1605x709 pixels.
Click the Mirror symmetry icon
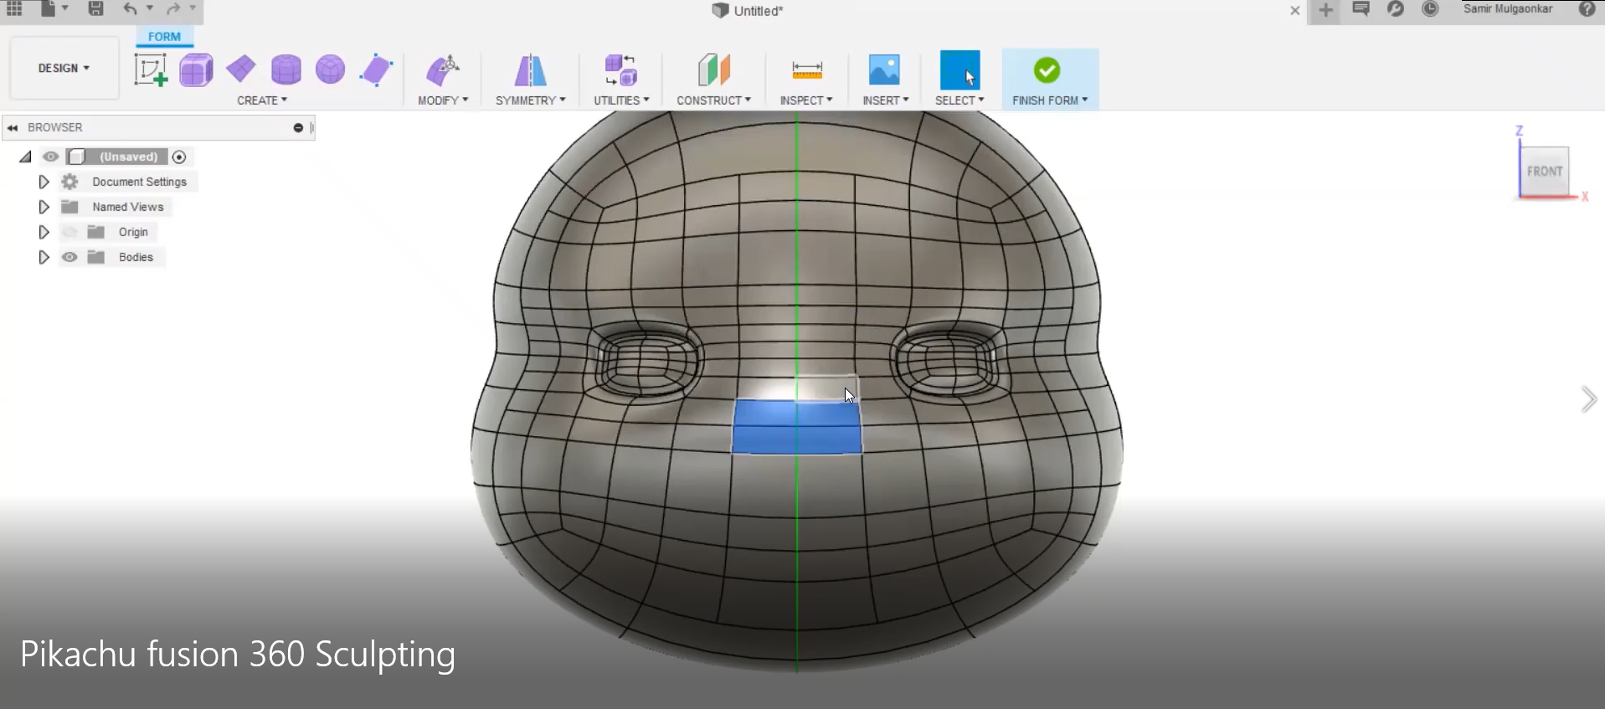click(x=530, y=70)
